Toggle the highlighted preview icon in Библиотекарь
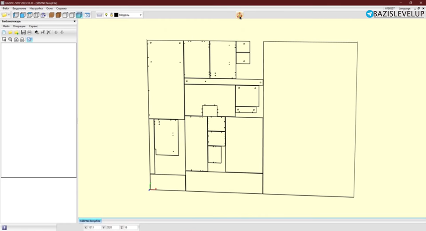The width and height of the screenshot is (426, 231). pyautogui.click(x=29, y=39)
